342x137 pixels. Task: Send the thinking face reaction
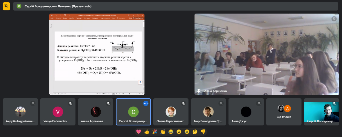click(x=195, y=132)
